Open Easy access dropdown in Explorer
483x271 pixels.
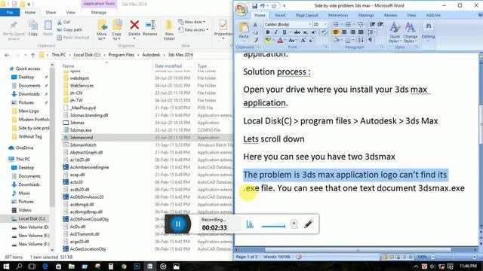193,30
